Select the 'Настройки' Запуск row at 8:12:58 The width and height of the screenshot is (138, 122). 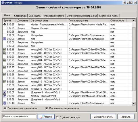pyautogui.click(x=67, y=35)
